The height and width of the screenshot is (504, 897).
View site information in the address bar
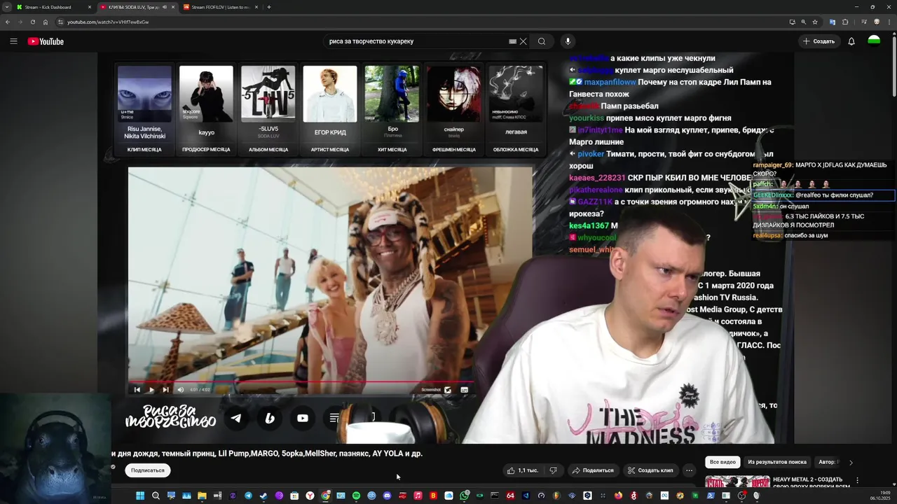(60, 22)
